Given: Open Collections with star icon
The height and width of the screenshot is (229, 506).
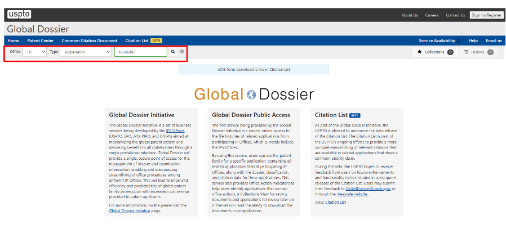Looking at the screenshot, I should pyautogui.click(x=436, y=52).
